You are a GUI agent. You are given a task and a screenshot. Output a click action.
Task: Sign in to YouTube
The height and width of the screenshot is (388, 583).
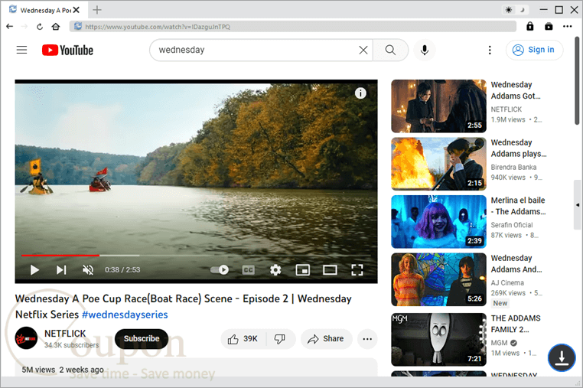click(x=534, y=50)
